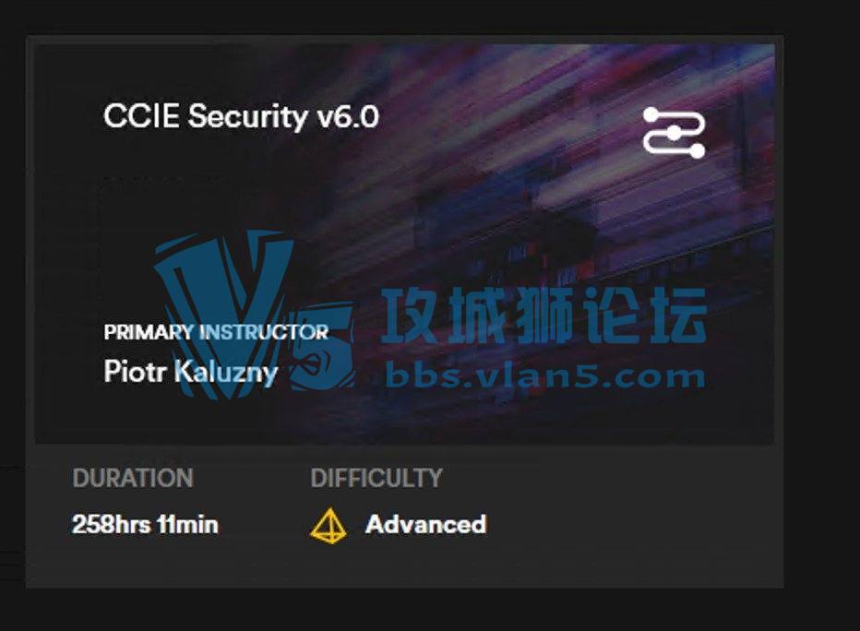The image size is (860, 631).
Task: Click the DIFFICULTY heading
Action: click(376, 478)
